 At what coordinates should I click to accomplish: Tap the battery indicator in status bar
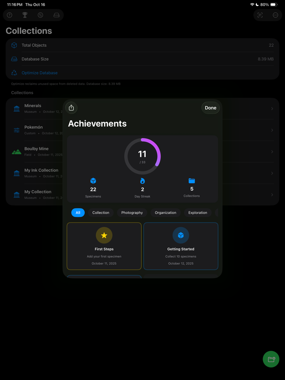click(x=274, y=4)
